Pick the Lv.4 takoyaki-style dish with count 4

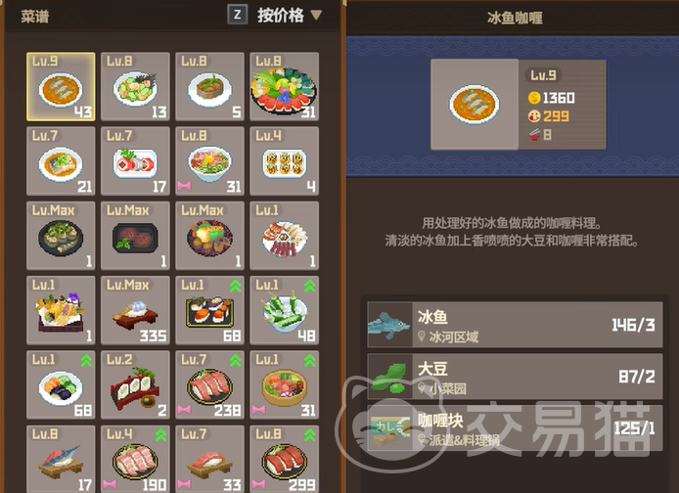(x=284, y=161)
